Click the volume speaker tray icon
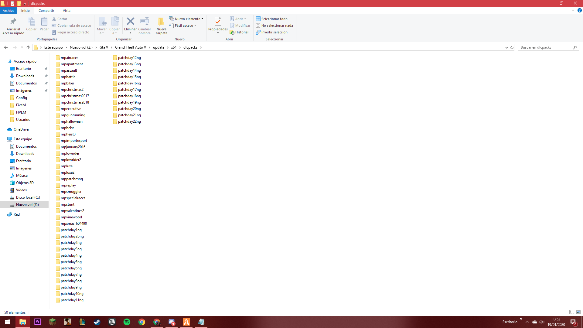 point(542,322)
